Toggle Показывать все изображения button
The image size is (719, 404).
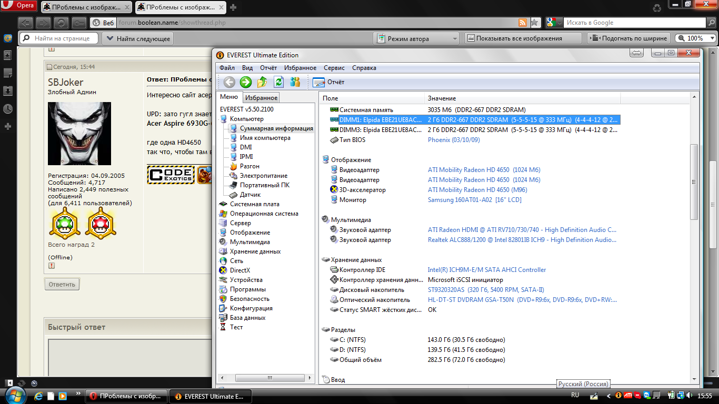523,38
